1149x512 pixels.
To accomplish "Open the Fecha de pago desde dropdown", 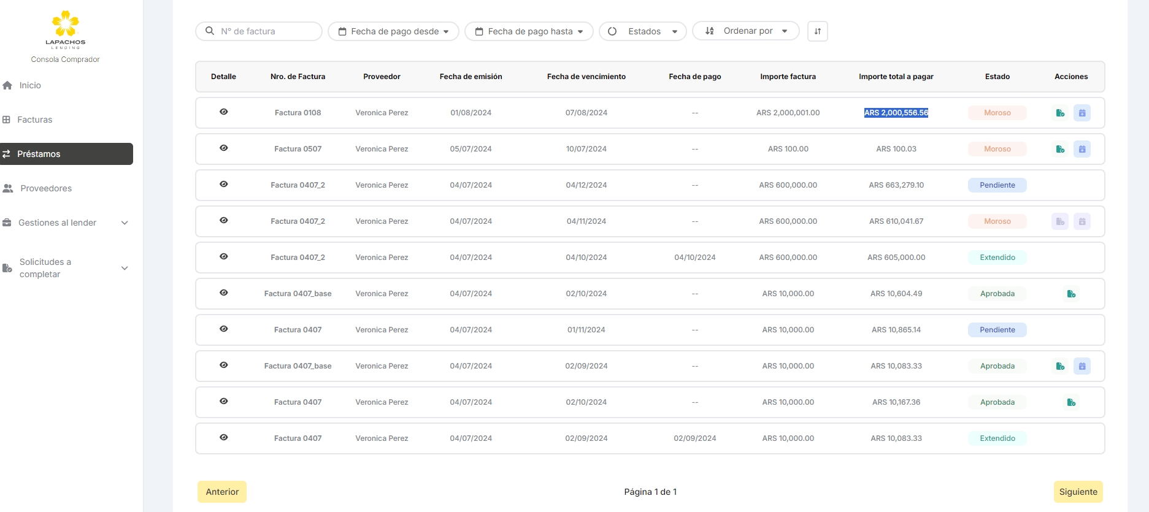I will tap(394, 31).
